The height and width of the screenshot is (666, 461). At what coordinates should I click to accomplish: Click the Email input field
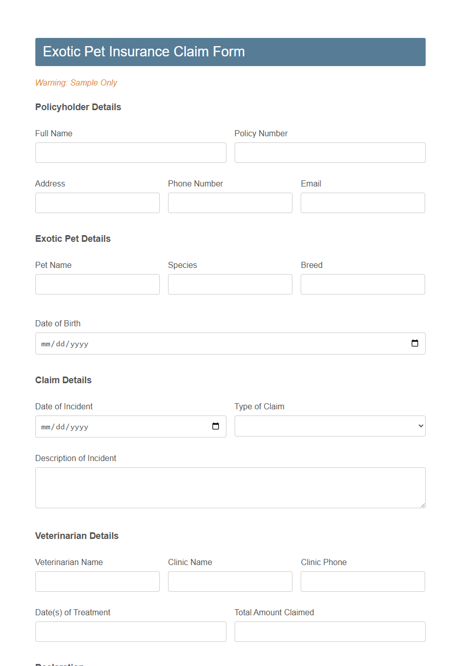coord(362,203)
